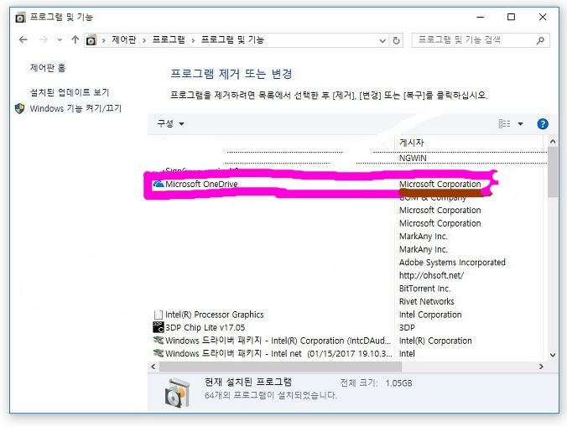Click the search magnifier icon
This screenshot has width=567, height=427.
[540, 40]
